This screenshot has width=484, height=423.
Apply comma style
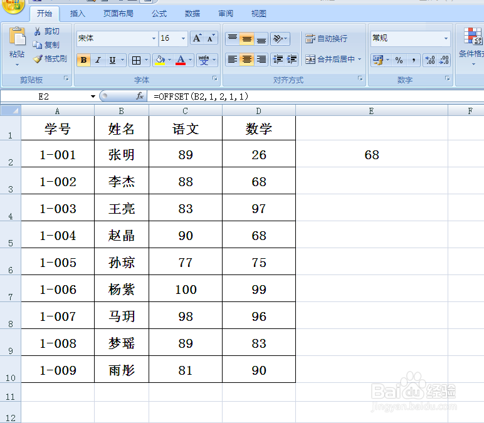point(413,60)
